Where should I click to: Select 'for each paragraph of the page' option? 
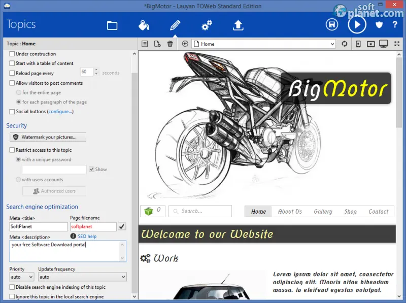pos(18,102)
